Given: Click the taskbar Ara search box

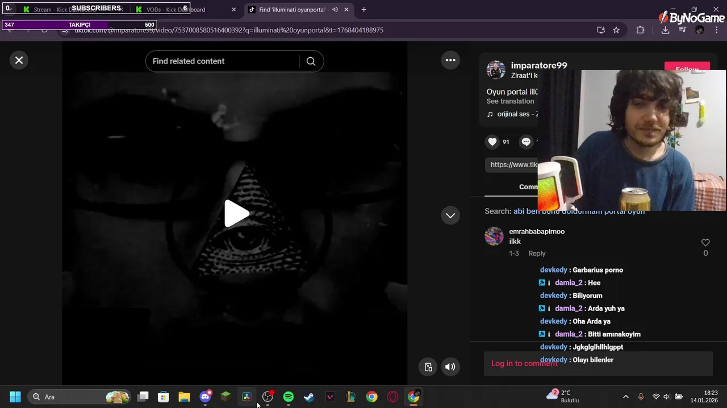Looking at the screenshot, I should (80, 397).
